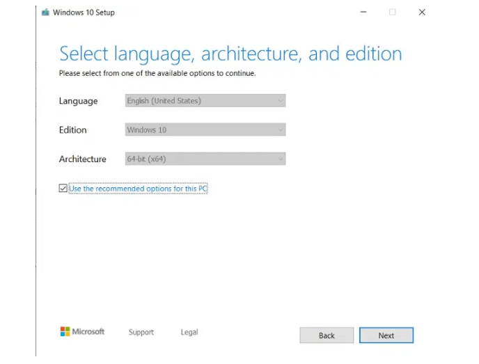Click the recommended options label text
The height and width of the screenshot is (364, 479).
(138, 189)
